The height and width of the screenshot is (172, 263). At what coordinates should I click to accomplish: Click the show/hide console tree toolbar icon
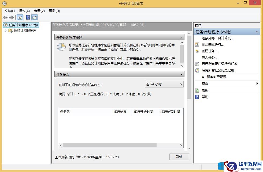pyautogui.click(x=20, y=17)
